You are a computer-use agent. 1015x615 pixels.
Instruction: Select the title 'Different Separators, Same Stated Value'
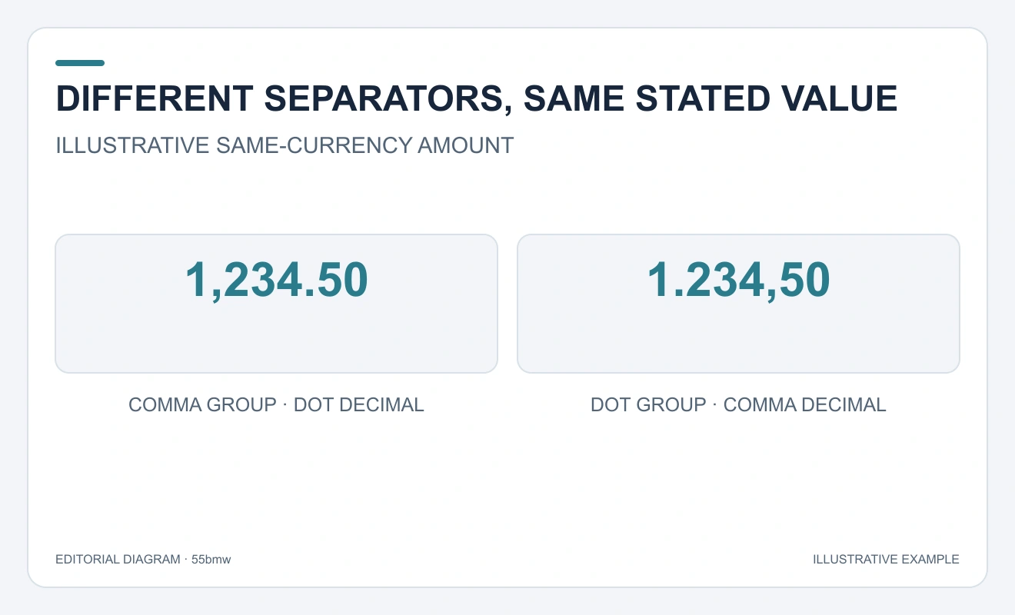point(477,99)
